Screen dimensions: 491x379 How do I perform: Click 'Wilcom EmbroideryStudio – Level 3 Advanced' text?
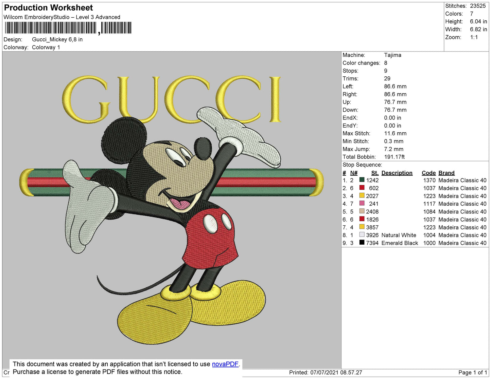62,17
